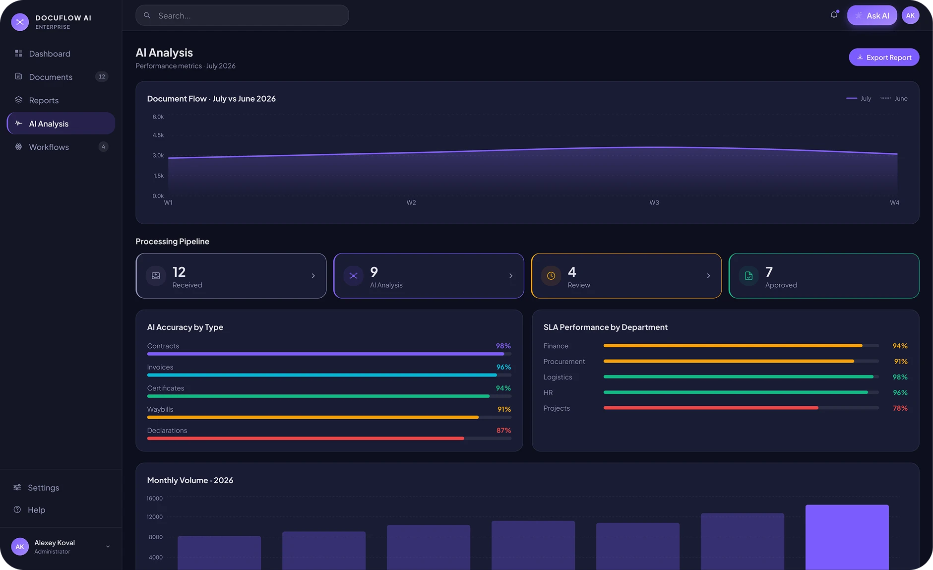Click the Procurement department label
This screenshot has width=933, height=570.
[564, 362]
